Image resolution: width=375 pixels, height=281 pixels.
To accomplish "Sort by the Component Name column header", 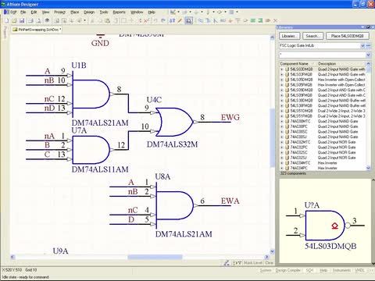I will 297,63.
